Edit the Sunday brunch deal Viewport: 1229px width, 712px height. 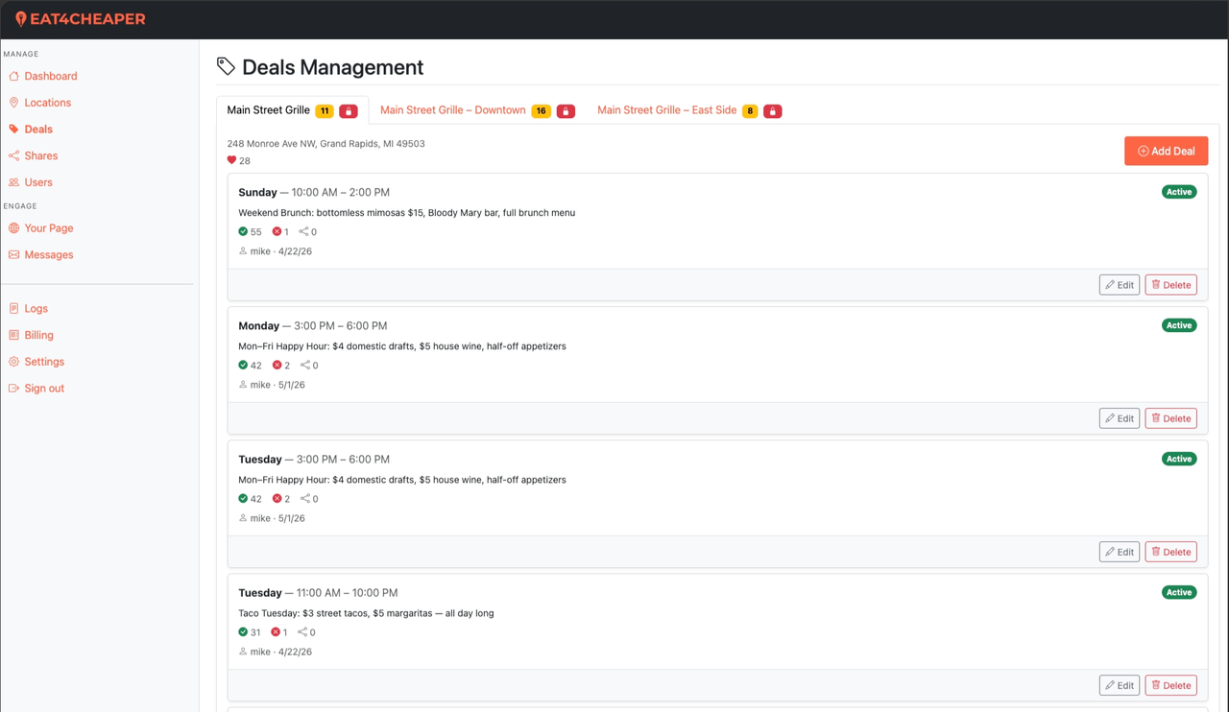click(1120, 285)
